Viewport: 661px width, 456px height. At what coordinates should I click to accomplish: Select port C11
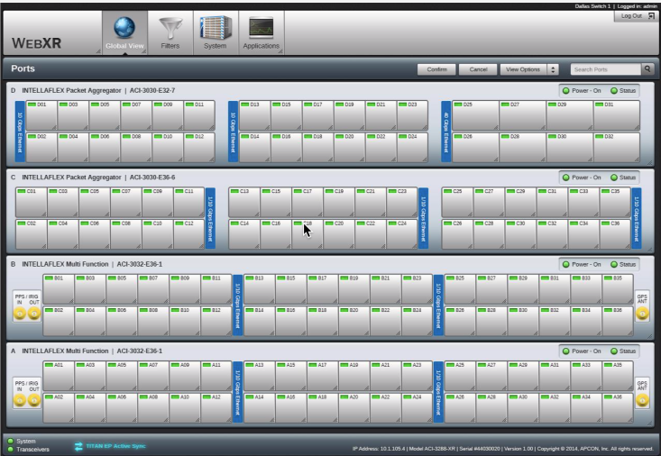click(x=188, y=202)
